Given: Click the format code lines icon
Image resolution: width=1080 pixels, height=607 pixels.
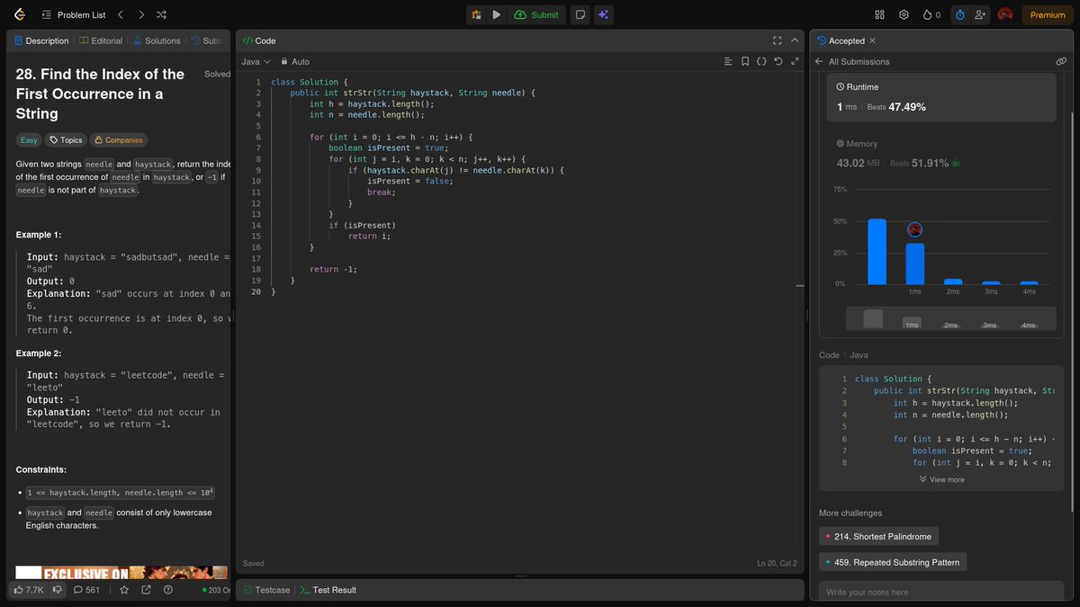Looking at the screenshot, I should tap(729, 61).
